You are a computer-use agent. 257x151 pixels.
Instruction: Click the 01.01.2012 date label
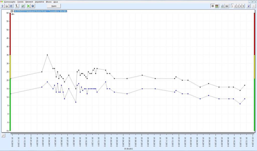click(x=105, y=142)
